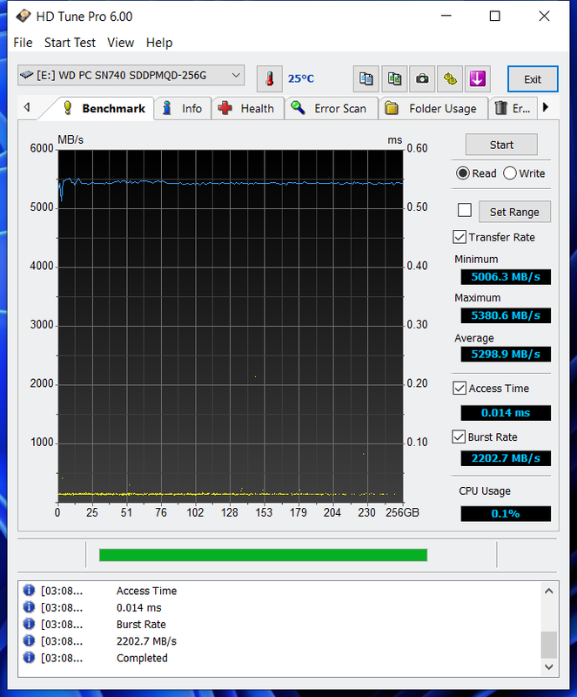Minimize the HD Tune Pro window
The width and height of the screenshot is (577, 697).
tap(446, 16)
